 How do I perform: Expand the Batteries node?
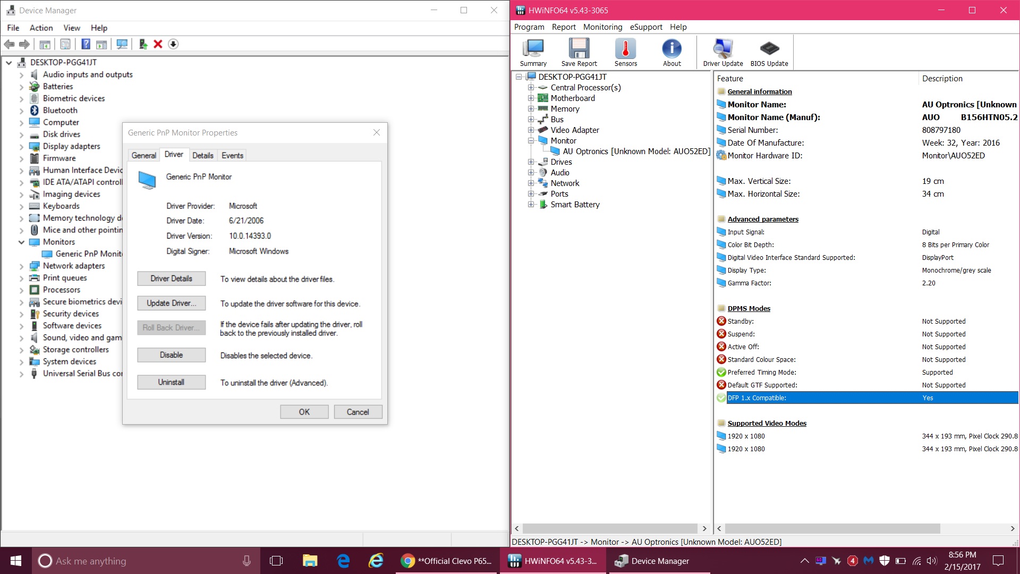point(21,87)
